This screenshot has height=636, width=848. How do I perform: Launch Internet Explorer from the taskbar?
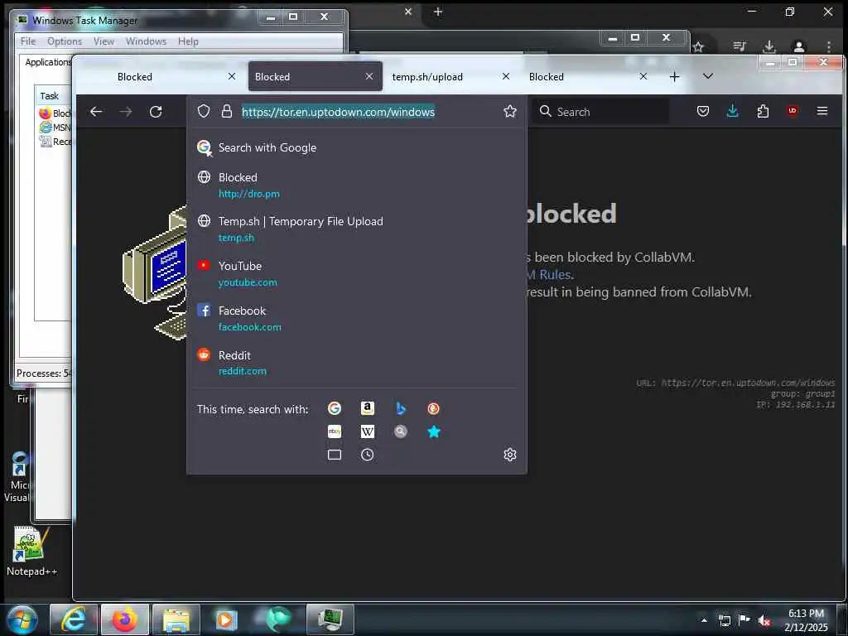pos(73,619)
